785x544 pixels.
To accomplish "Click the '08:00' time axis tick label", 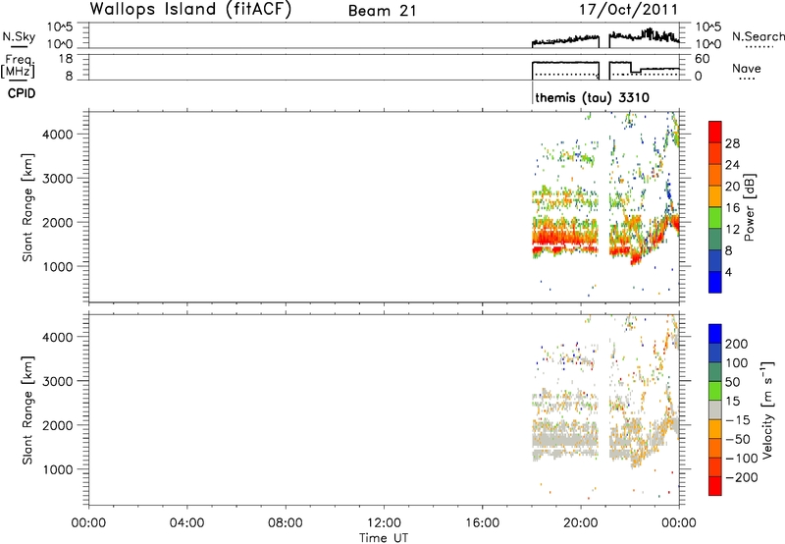I will [x=286, y=523].
